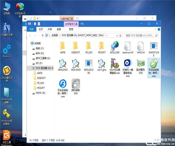Select EZBOOT folder in the sidebar tree
The width and height of the screenshot is (175, 146).
pos(41,78)
